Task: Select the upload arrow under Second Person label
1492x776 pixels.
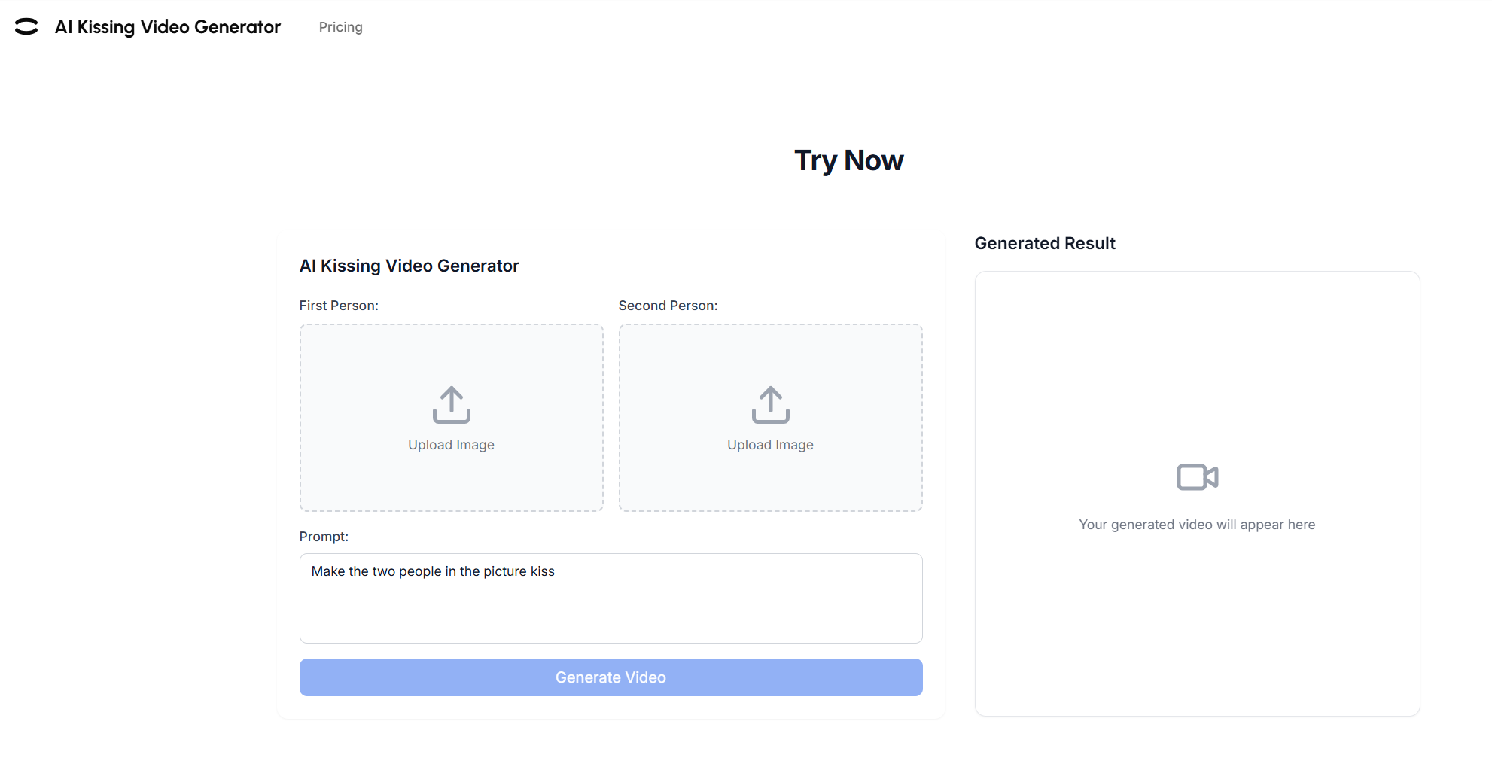Action: (769, 404)
